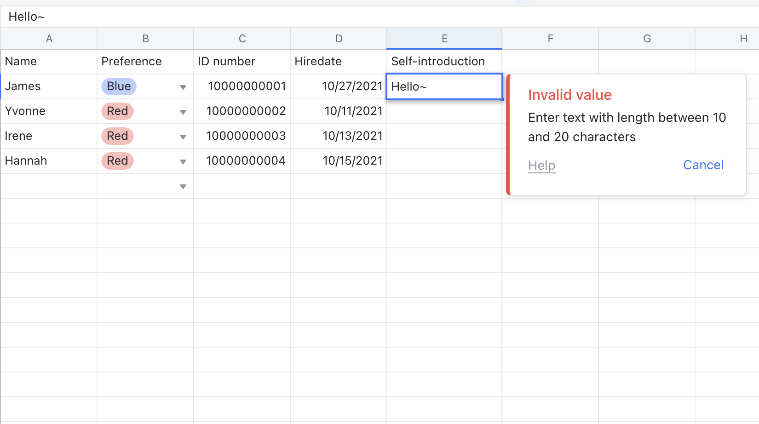Select the column C header
The image size is (759, 424).
(242, 39)
